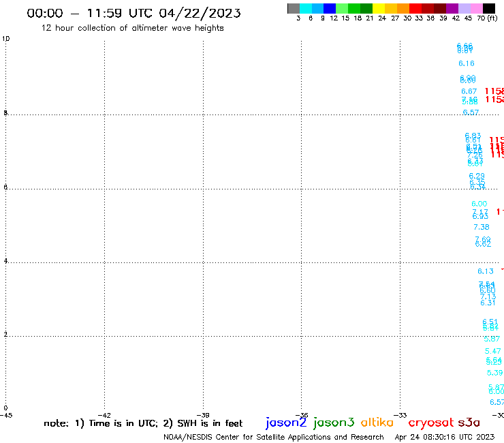The image size is (504, 443).
Task: Select the wave height value '6.67'
Action: pos(469,91)
